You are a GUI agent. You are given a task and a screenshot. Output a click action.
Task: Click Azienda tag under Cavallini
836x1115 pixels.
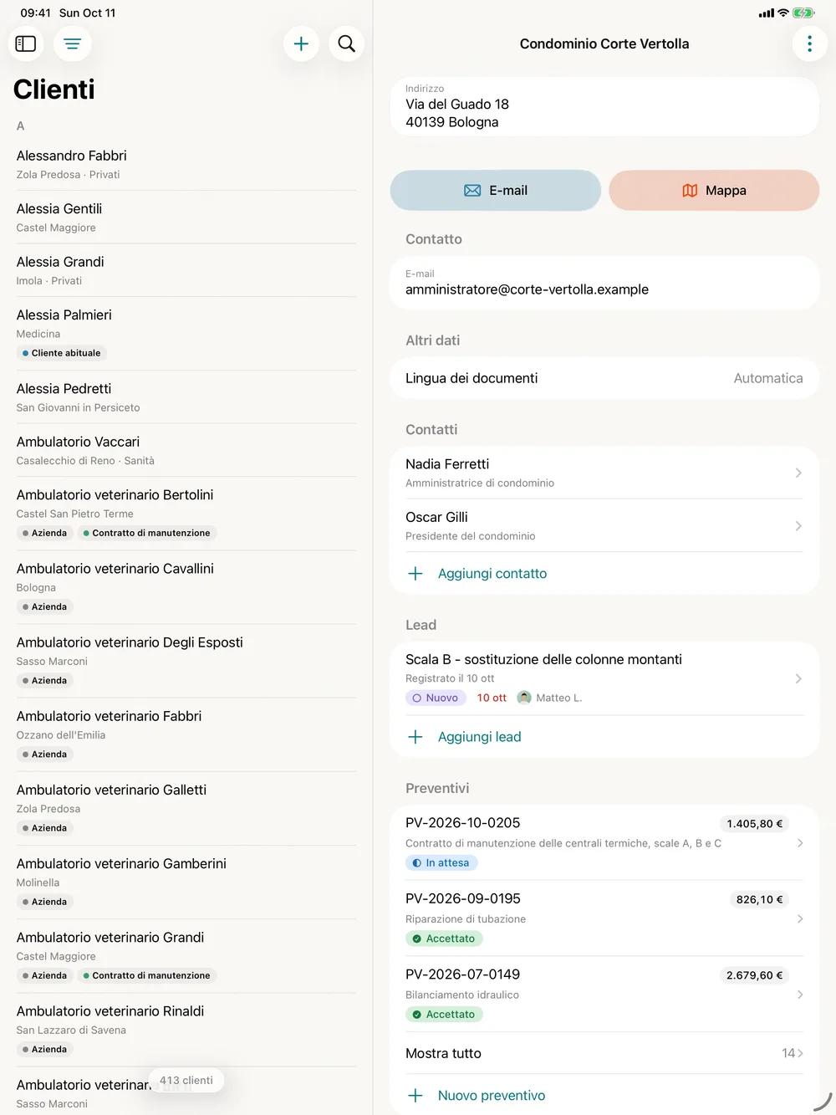coord(45,606)
